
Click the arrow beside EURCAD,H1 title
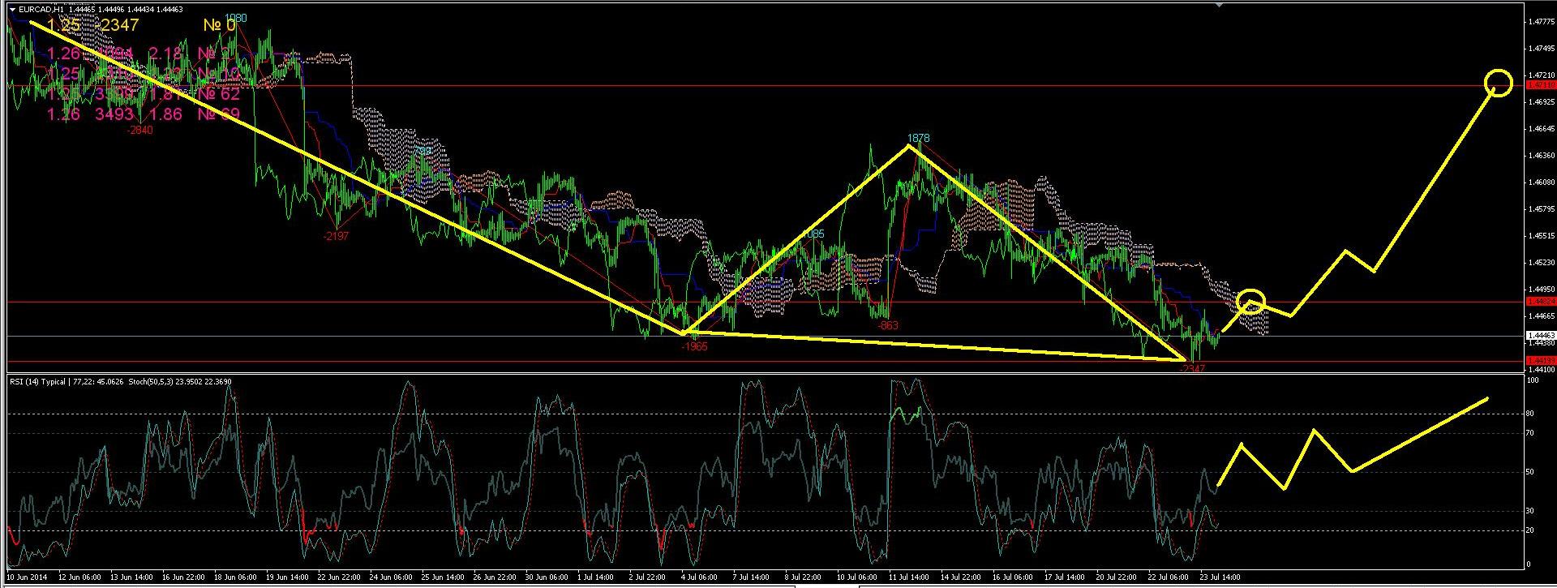point(11,9)
